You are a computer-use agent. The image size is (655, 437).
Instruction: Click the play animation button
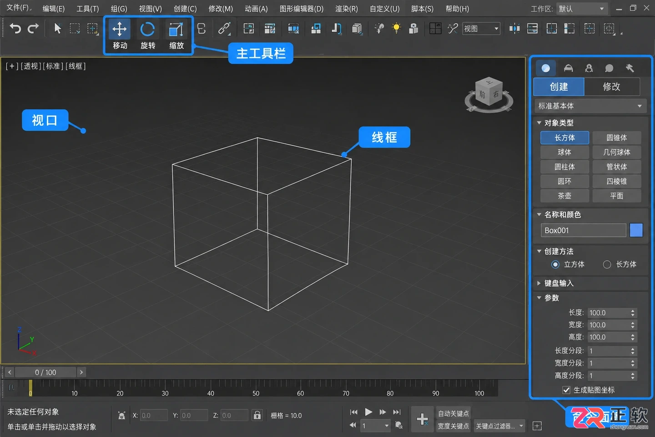368,412
